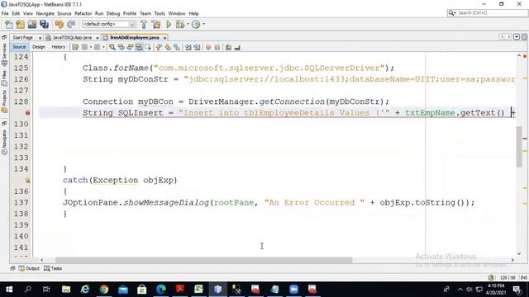The width and height of the screenshot is (529, 297).
Task: Toggle Highlight Search in editor toolbar
Action: [139, 48]
